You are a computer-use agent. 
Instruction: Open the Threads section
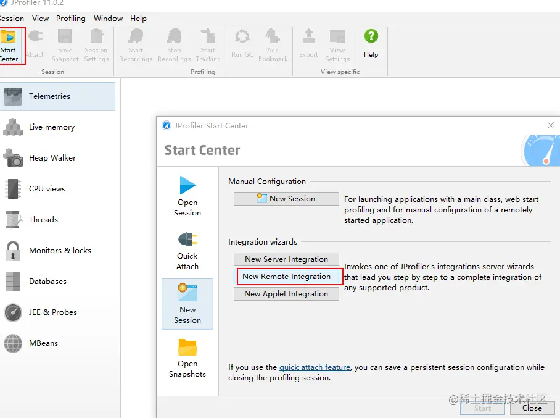(x=57, y=220)
